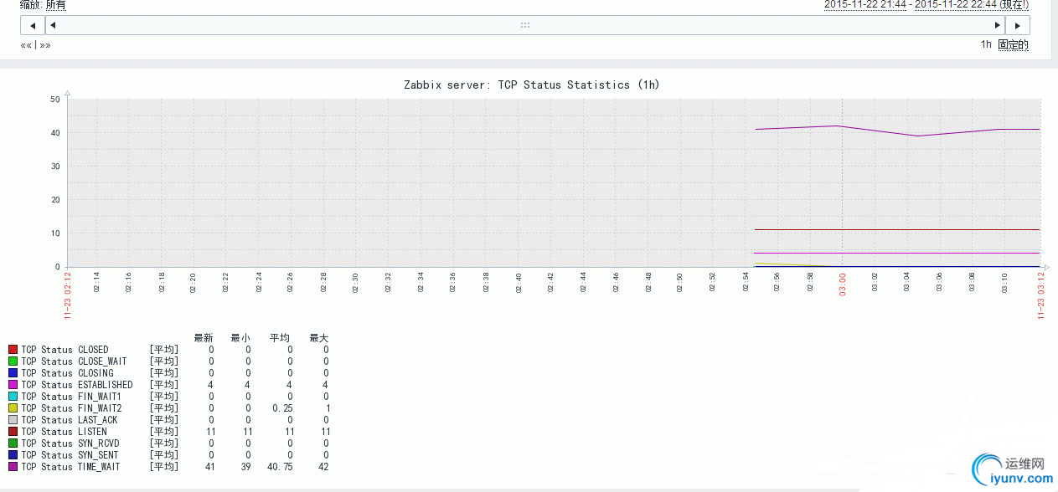Click the 最小 column header
Viewport: 1058px width, 492px height.
tap(240, 338)
